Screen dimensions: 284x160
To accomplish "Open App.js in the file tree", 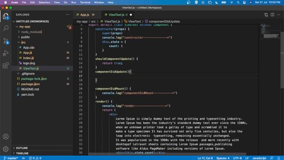I will (x=28, y=53).
